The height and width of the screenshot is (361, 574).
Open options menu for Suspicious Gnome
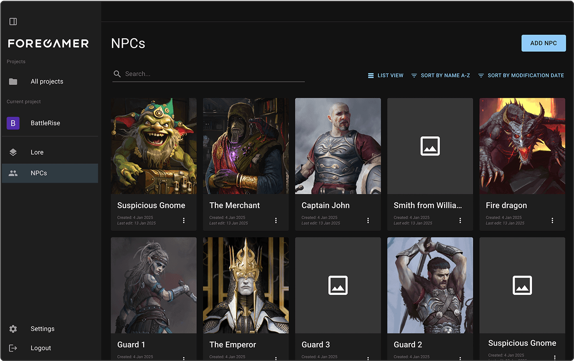tap(183, 221)
